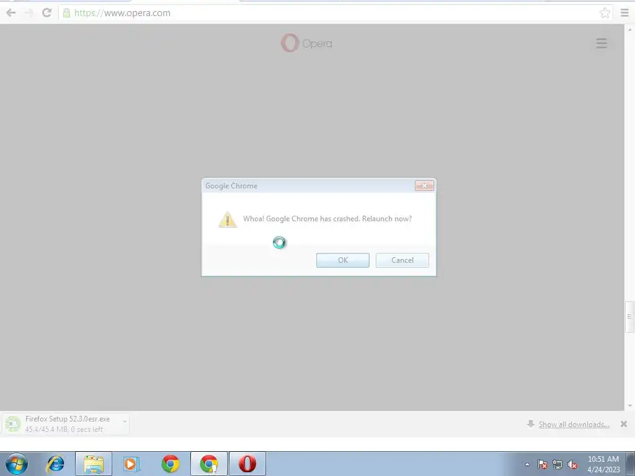Switch to the active Chrome window on taskbar

209,464
